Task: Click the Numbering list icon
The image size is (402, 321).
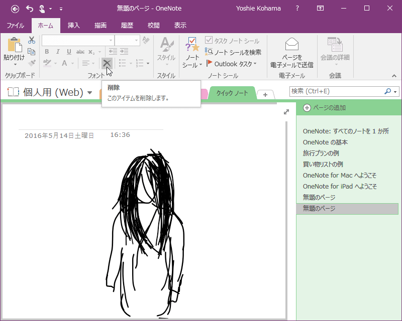Action: coord(140,63)
